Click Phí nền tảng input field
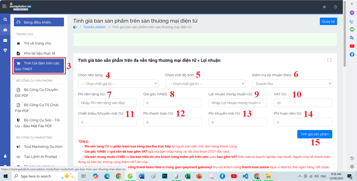The width and height of the screenshot is (357, 181). pyautogui.click(x=107, y=103)
